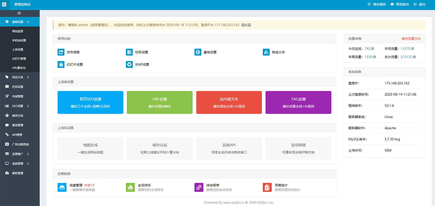
Task: Click the 自定义块 pencil icon
Action: 266,52
